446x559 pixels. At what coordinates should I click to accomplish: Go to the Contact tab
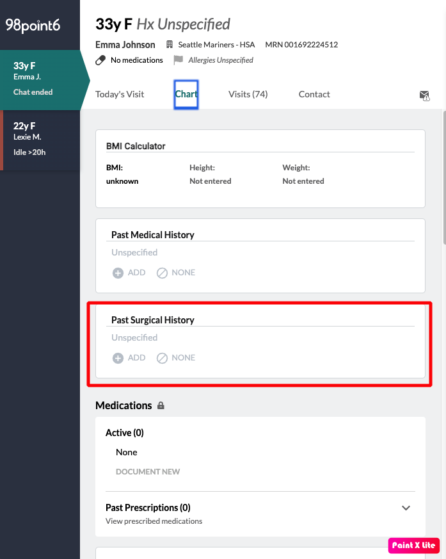[x=314, y=94]
